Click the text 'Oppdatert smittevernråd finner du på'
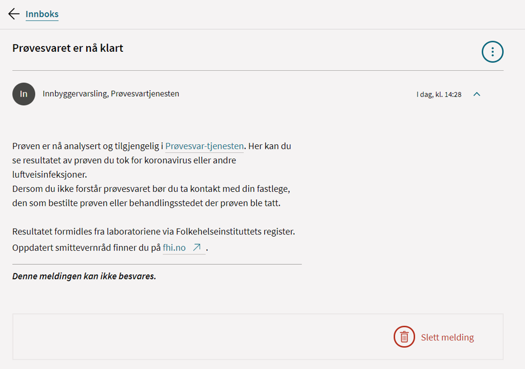 (87, 248)
